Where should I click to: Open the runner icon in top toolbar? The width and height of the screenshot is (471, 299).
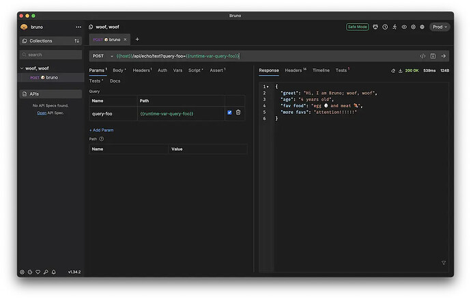395,27
